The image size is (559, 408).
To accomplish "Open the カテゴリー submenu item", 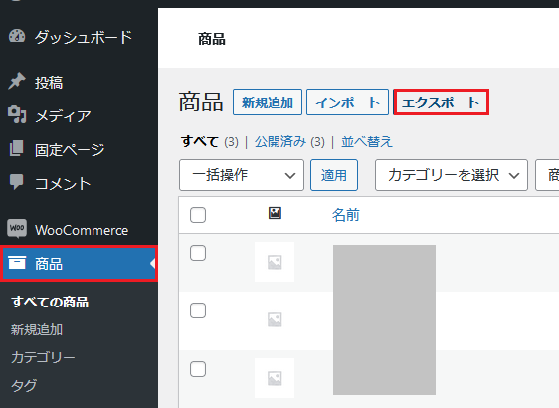I will tap(43, 357).
